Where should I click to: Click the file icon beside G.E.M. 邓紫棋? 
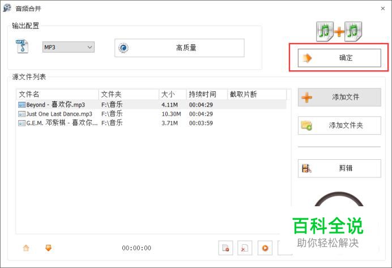pyautogui.click(x=22, y=123)
